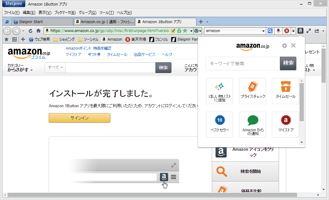Open the すべて search category dropdown

click(x=55, y=67)
